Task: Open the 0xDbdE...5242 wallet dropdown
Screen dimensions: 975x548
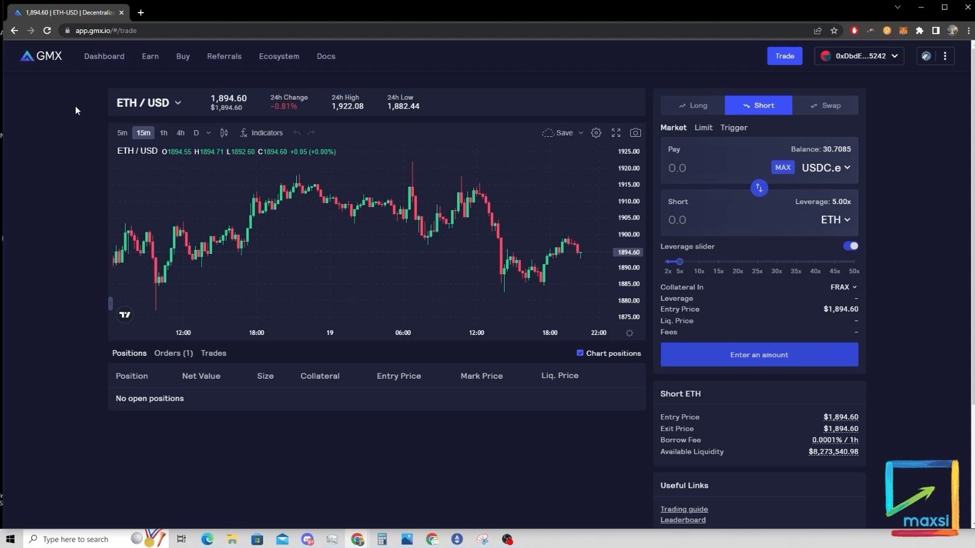Action: point(859,56)
